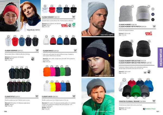Image resolution: width=163 pixels, height=115 pixels.
Task: Click the wash care icon beside Clique Saco
Action: coord(74,96)
